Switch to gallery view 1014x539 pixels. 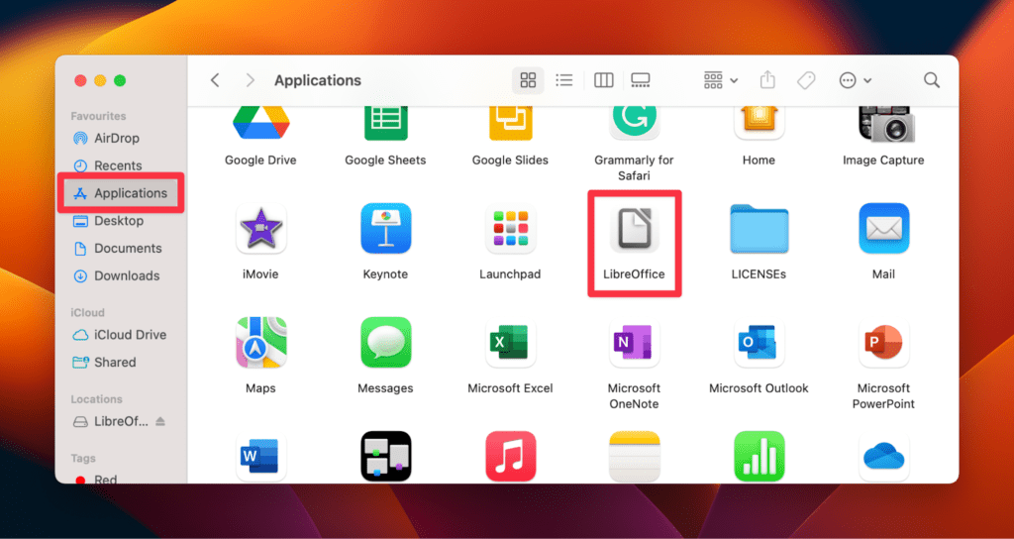641,80
